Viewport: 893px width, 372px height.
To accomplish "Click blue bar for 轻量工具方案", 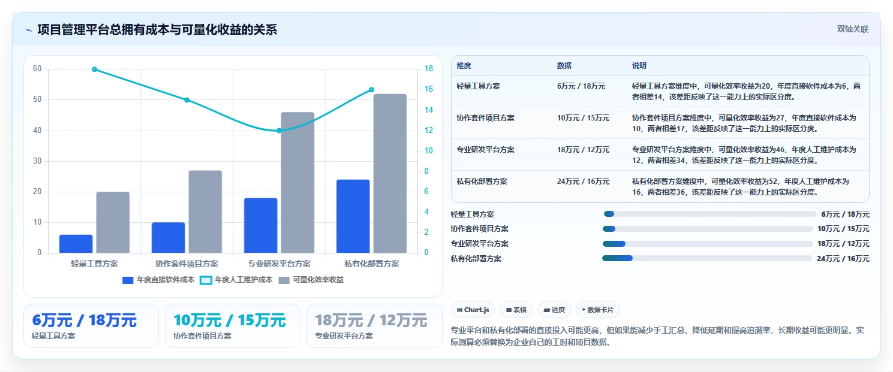I will click(76, 244).
